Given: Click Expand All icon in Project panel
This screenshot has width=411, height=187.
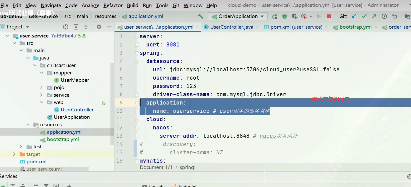Looking at the screenshot, I should pyautogui.click(x=76, y=27).
